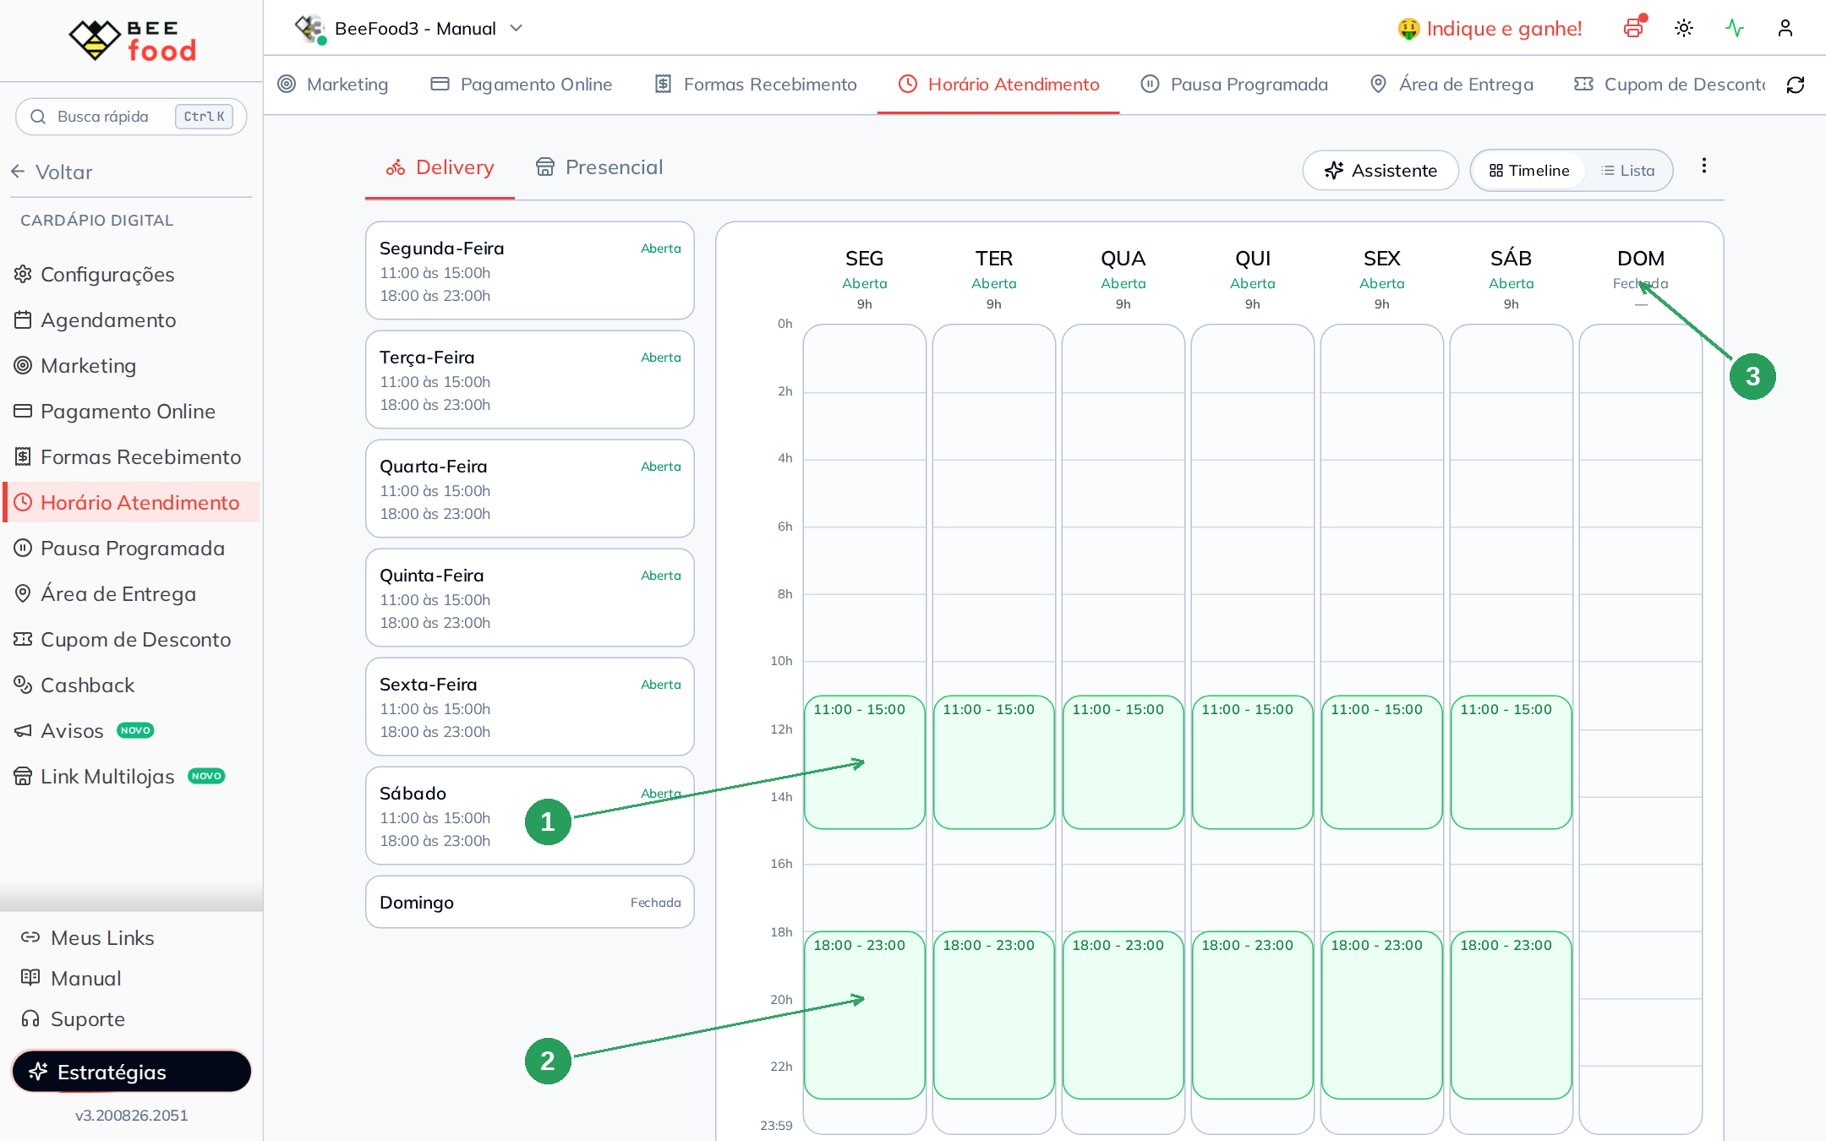Open the Quarta-Feira schedule card

pos(530,489)
